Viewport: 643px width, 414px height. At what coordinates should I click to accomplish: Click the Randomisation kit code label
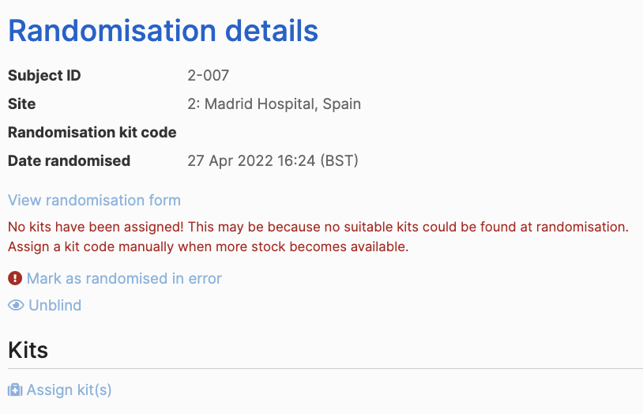92,133
